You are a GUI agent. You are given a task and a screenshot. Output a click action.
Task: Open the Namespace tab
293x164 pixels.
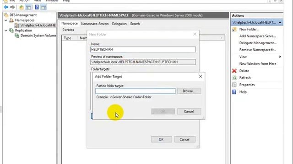tap(70, 23)
